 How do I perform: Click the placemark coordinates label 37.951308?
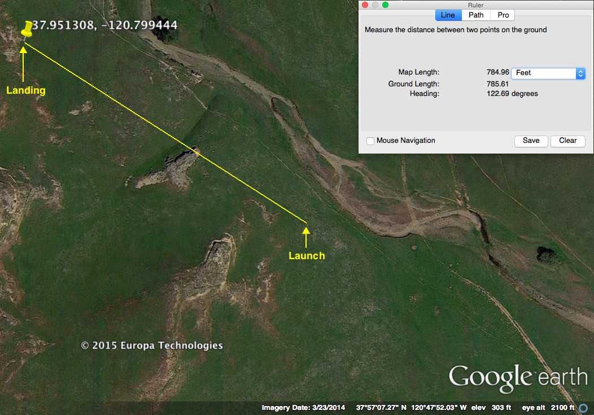104,25
